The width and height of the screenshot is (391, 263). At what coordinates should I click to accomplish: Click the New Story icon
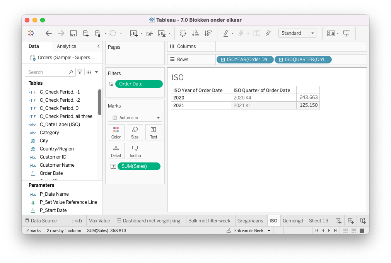363,220
